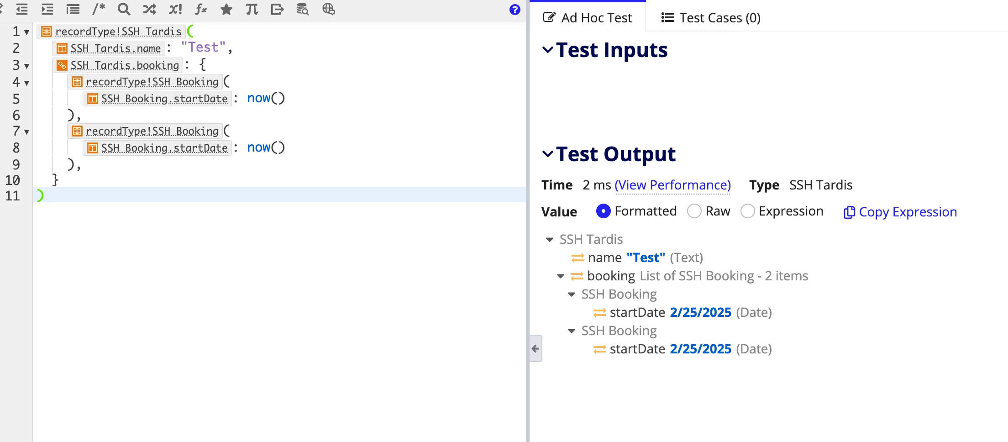1008x442 pixels.
Task: Click field icon beside SSH_Tardis.name
Action: coord(62,48)
